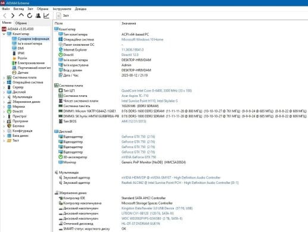This screenshot has height=232, width=308.
Task: Click the Back navigation arrow
Action: [x=5, y=15]
